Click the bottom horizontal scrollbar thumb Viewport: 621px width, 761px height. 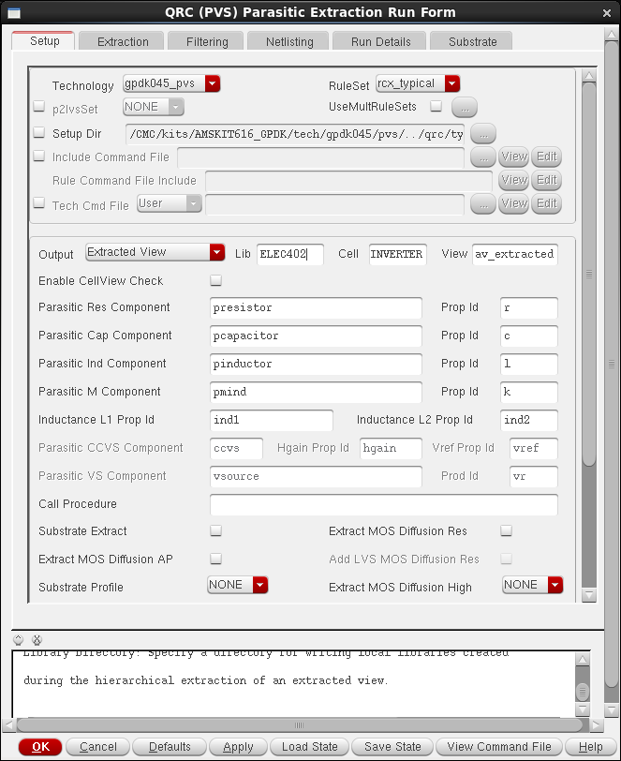click(x=300, y=725)
